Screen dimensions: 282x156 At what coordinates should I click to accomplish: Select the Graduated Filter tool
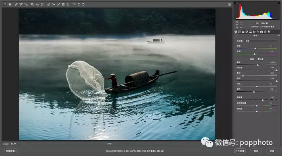click(x=63, y=4)
